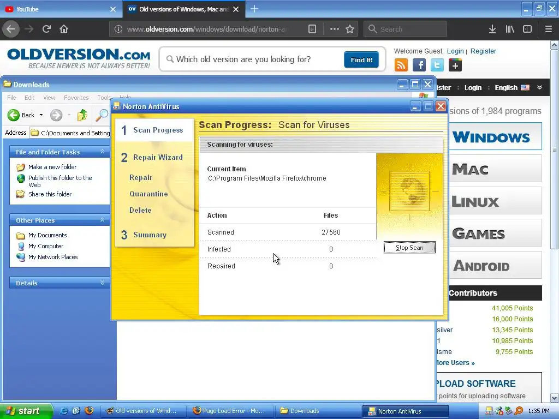559x419 pixels.
Task: Select Summary step in Norton
Action: tap(144, 235)
